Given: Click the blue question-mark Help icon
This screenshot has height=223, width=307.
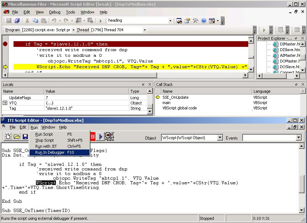Looking at the screenshot, I should tap(204, 21).
